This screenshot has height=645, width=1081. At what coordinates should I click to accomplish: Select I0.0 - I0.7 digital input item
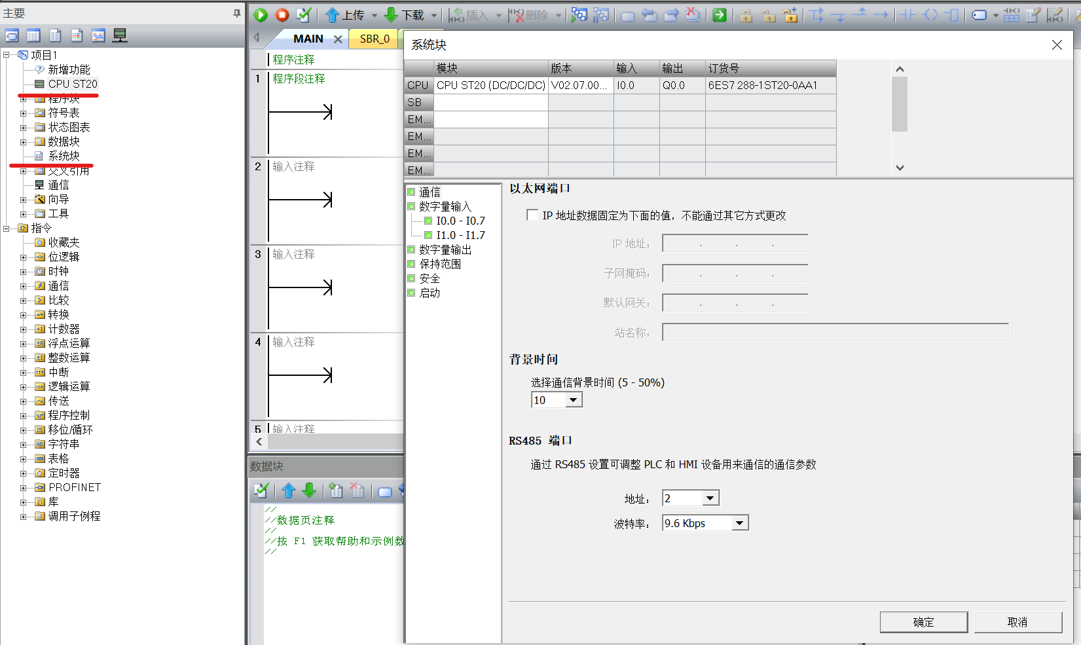click(460, 221)
